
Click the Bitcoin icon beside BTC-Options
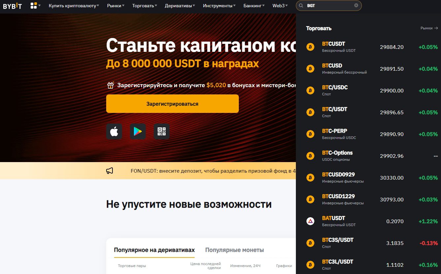(x=310, y=156)
